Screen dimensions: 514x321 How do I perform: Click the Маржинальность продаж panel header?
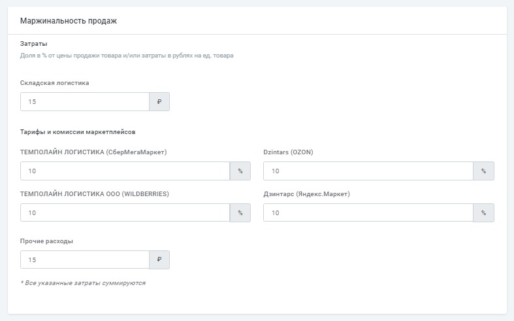click(x=69, y=21)
